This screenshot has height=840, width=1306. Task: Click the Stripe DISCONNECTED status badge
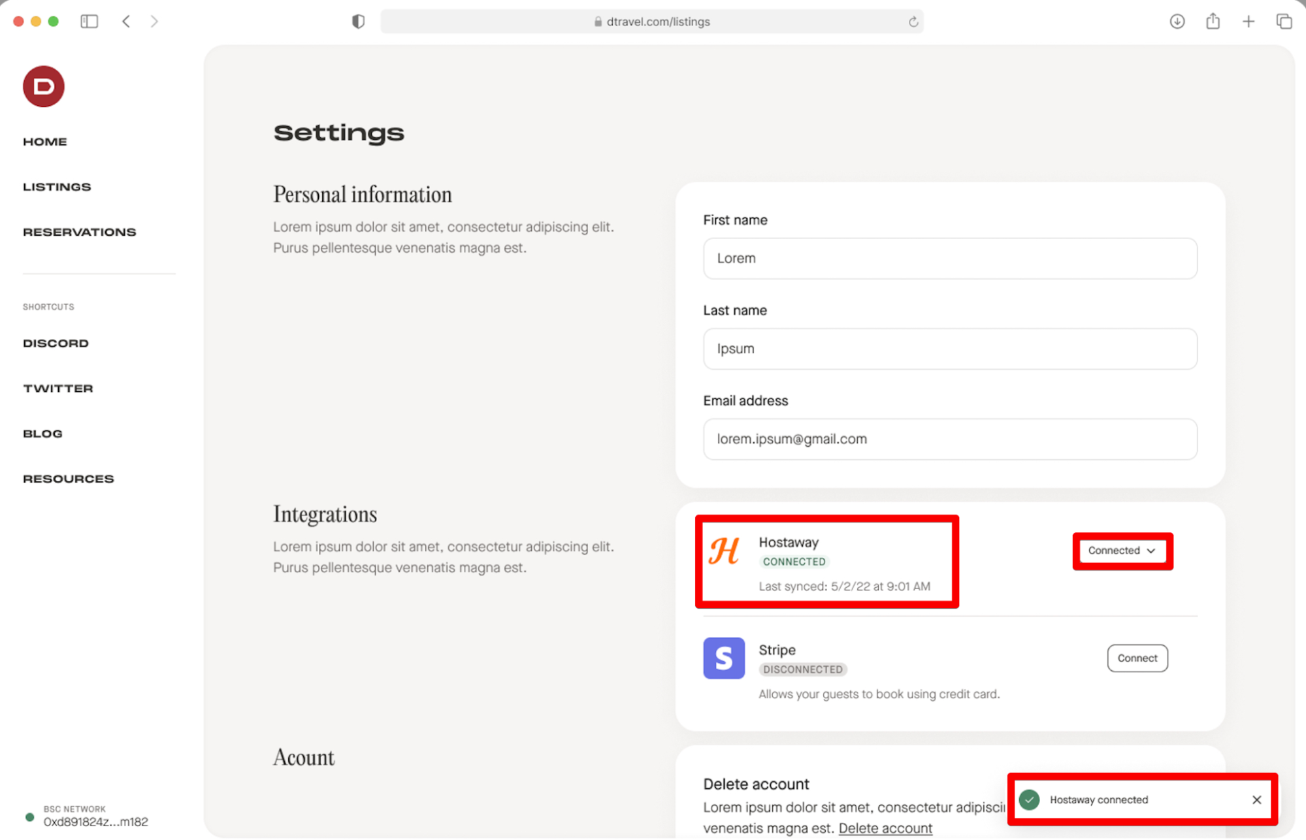[802, 670]
